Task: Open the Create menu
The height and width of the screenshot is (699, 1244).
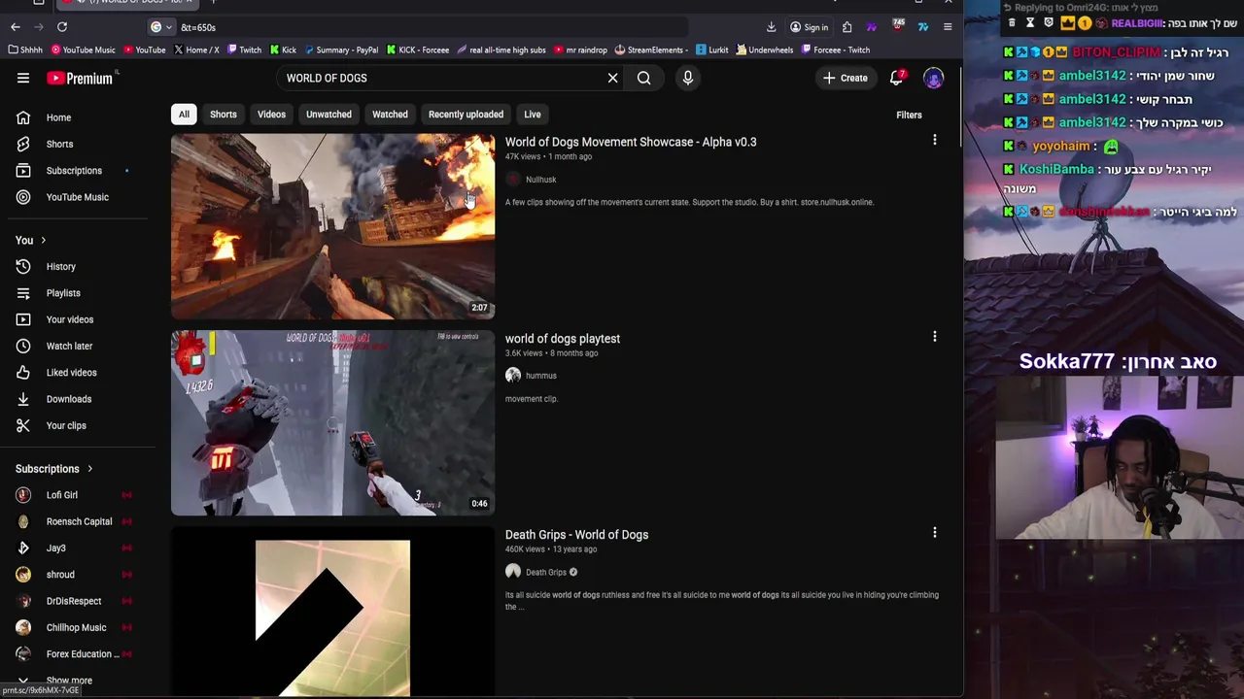Action: click(x=845, y=78)
